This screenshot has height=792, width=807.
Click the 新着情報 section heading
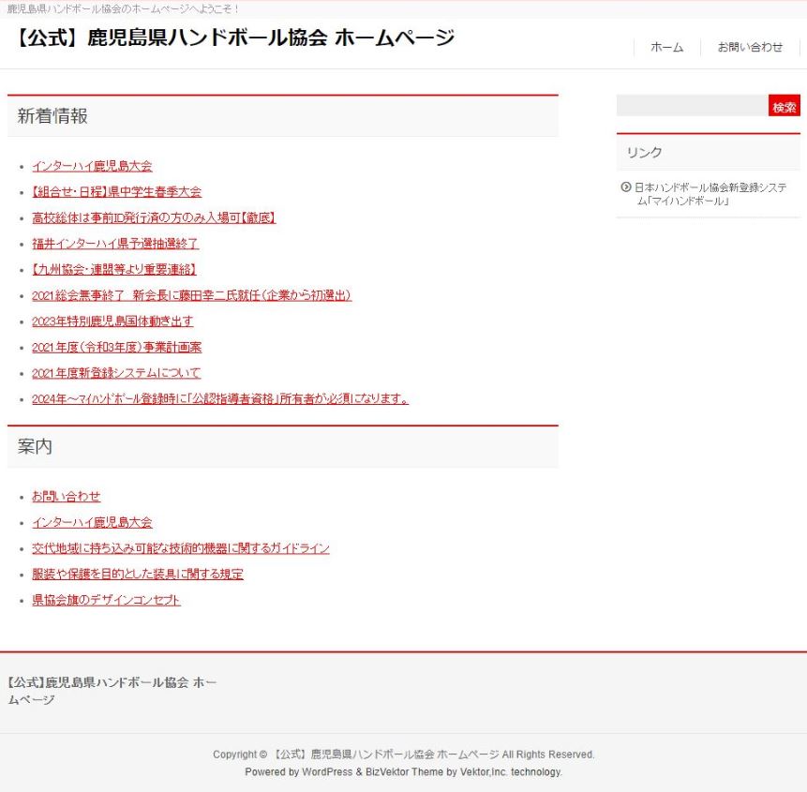point(52,116)
